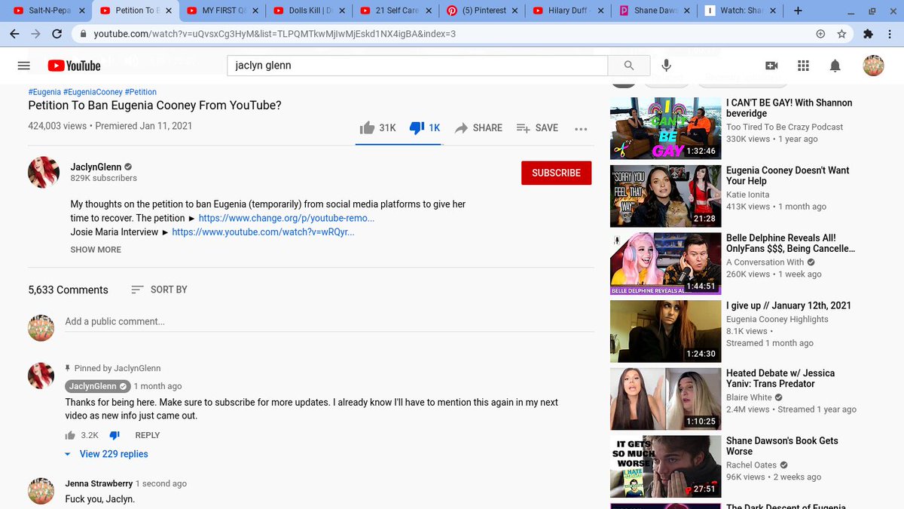Open Eugenia Cooney Doesn't Want Your Help thumbnail
The width and height of the screenshot is (904, 509).
[x=665, y=195]
